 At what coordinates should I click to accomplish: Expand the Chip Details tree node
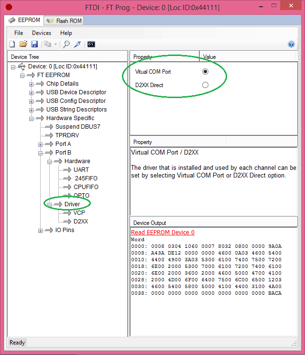coord(32,84)
